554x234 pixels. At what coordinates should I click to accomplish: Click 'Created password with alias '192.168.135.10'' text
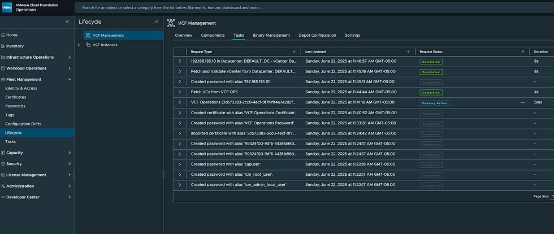(x=231, y=81)
